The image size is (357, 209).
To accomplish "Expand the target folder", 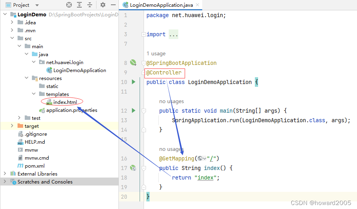I will tap(12, 126).
